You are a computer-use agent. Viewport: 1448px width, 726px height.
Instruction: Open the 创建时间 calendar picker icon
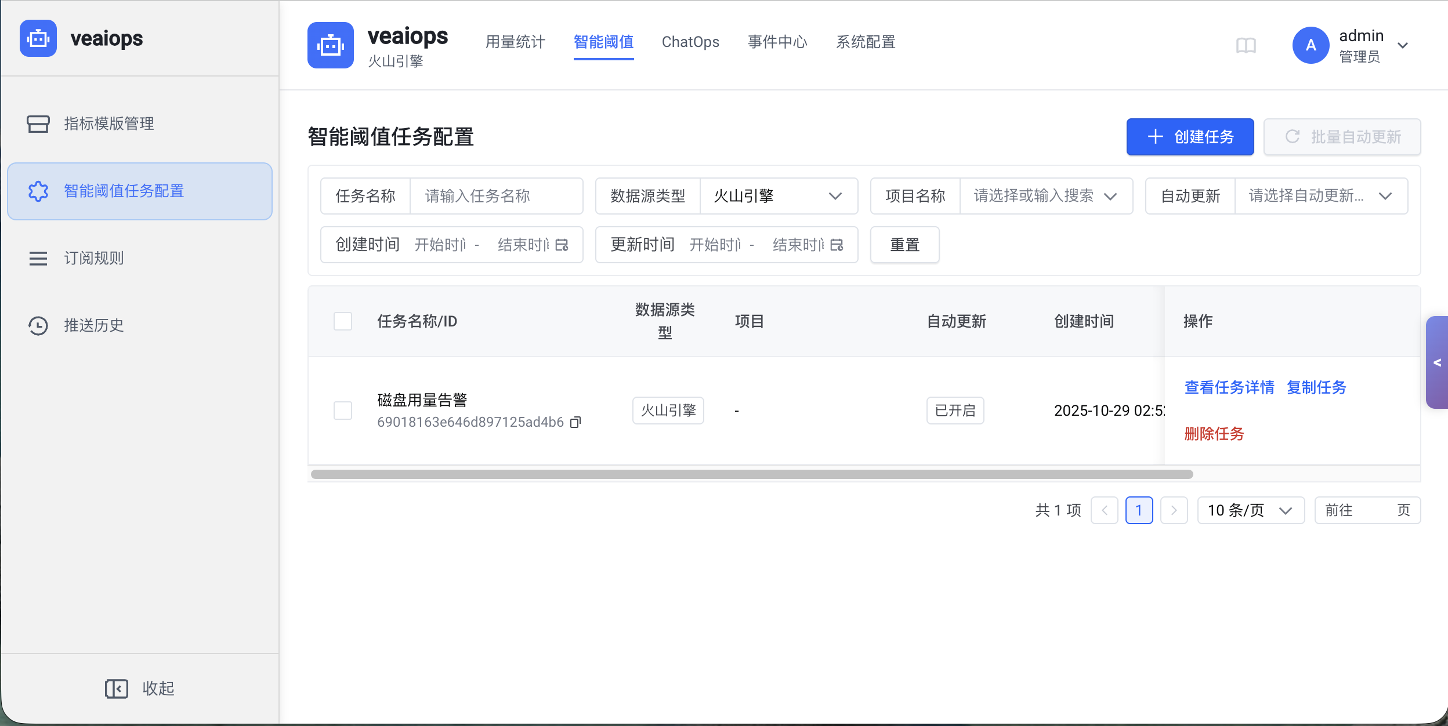coord(562,245)
